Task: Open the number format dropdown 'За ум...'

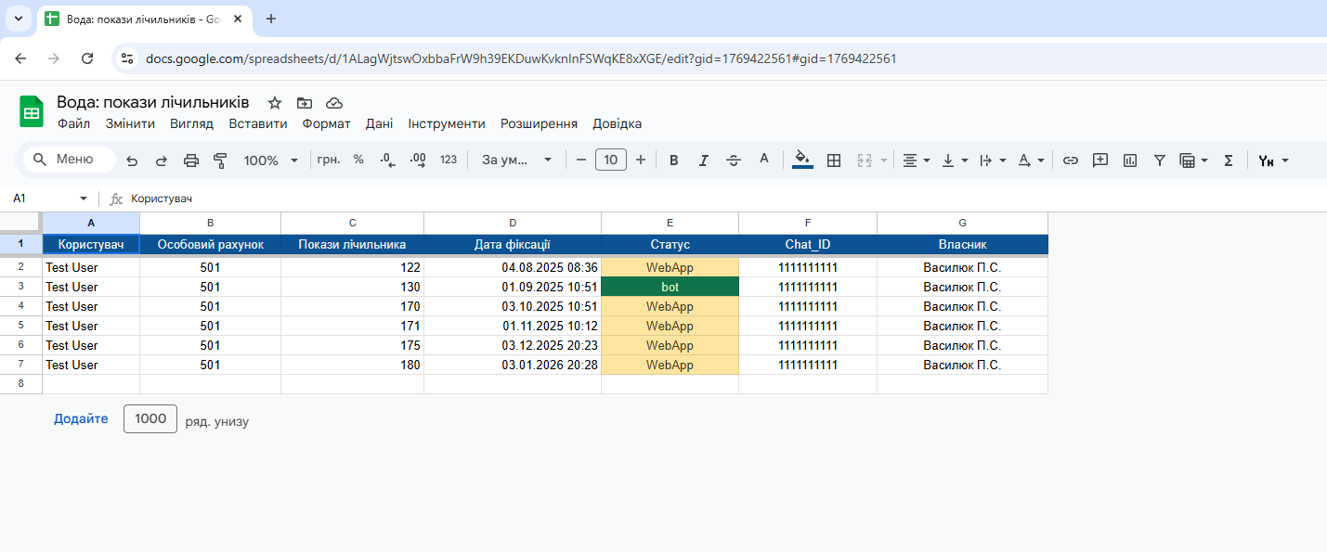Action: point(516,160)
